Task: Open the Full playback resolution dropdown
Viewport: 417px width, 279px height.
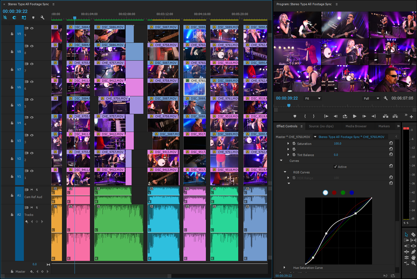Action: point(371,98)
